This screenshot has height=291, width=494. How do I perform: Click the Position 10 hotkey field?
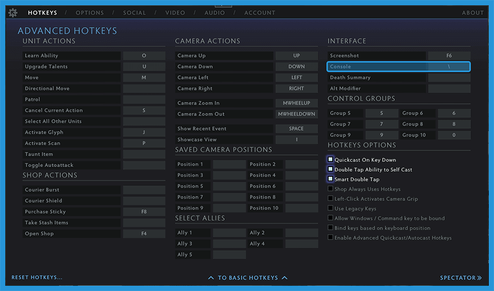[302, 208]
